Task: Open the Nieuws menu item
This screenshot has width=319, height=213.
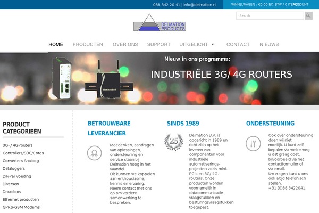Action: 269,44
